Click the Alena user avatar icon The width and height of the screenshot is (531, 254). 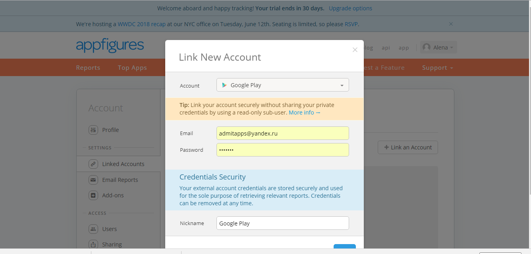coord(427,48)
